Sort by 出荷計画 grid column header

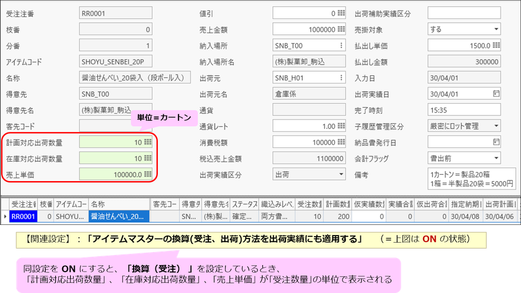(x=500, y=204)
